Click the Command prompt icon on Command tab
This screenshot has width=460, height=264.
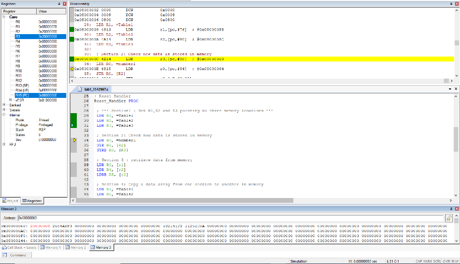pyautogui.click(x=4, y=255)
